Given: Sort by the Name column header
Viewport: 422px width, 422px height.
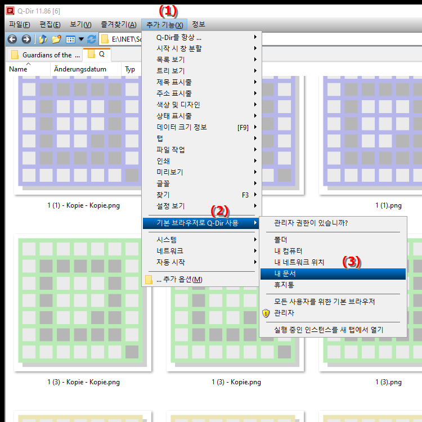Looking at the screenshot, I should (28, 69).
